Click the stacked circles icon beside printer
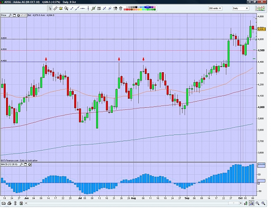Screen dimensions: 271x208 tap(15, 203)
